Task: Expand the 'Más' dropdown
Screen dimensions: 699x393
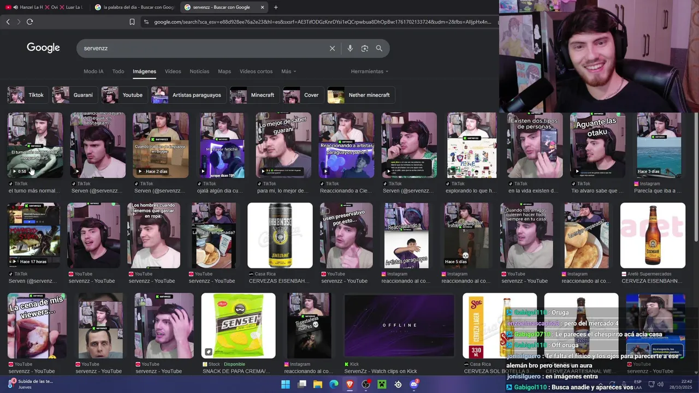Action: pos(288,72)
